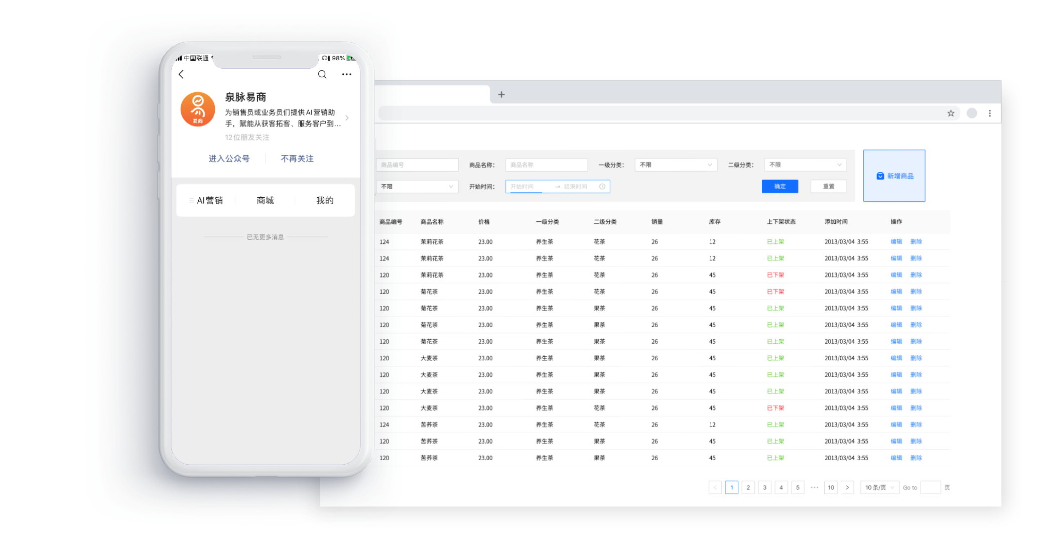Click the 新增商品 add product button
1037x551 pixels.
(x=894, y=176)
